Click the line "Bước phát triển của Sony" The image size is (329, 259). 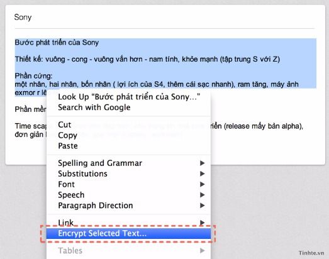pos(57,43)
